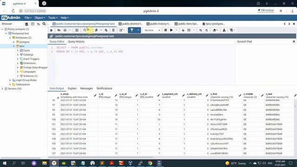The width and height of the screenshot is (297, 167).
Task: Click the Delete rows trash icon
Action: pyautogui.click(x=113, y=30)
